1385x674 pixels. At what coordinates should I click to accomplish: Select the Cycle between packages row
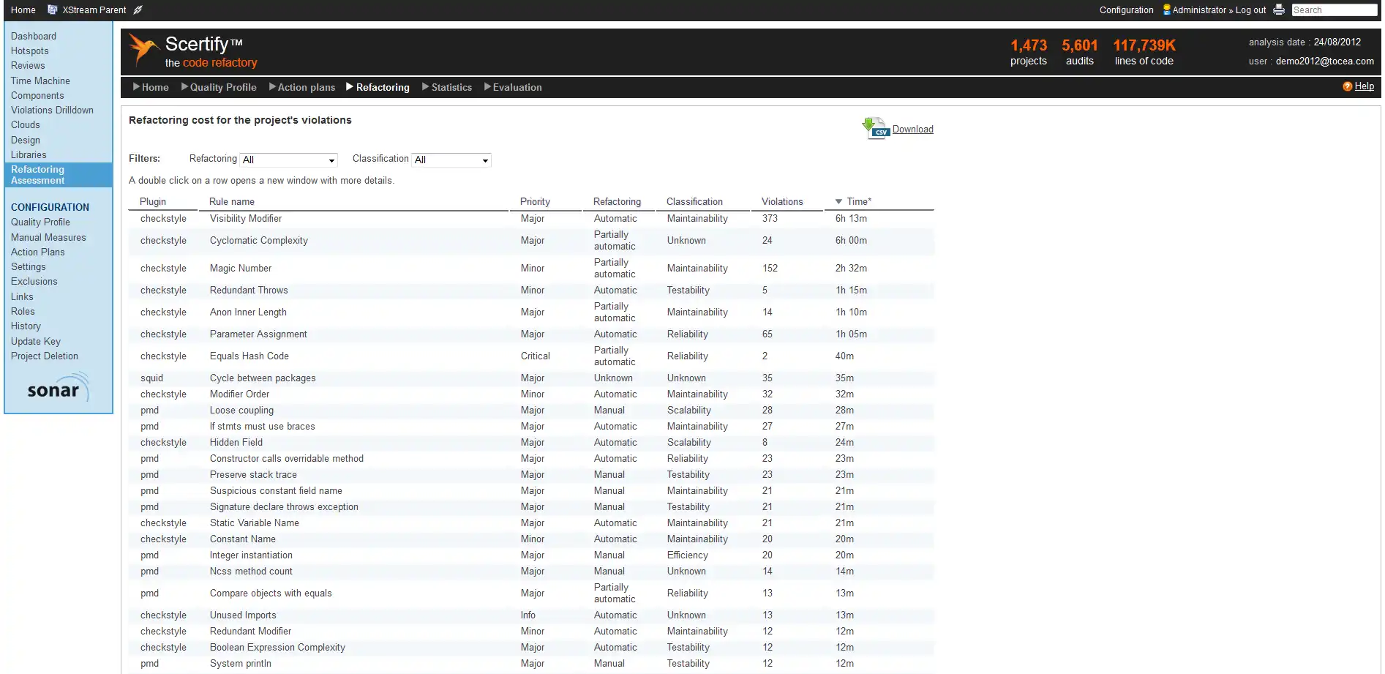click(531, 378)
